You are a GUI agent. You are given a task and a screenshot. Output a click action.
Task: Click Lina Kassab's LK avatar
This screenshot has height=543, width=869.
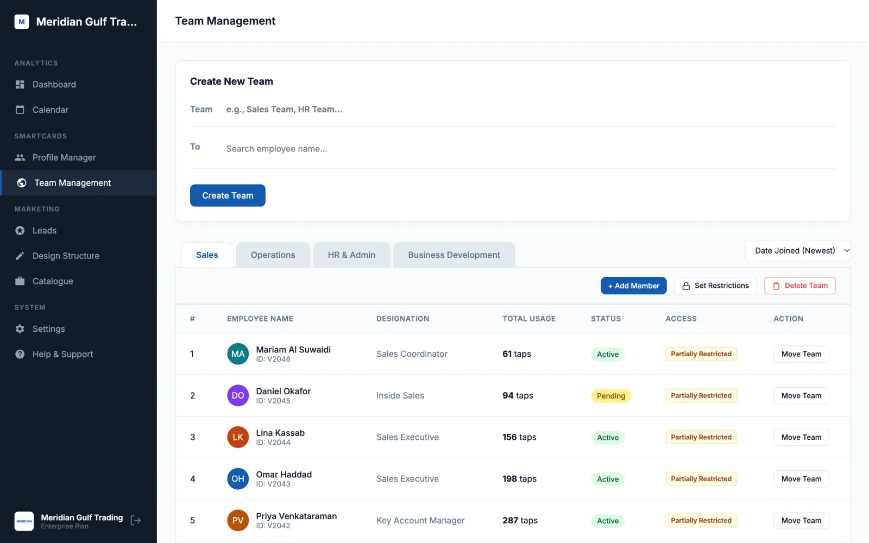pyautogui.click(x=238, y=437)
